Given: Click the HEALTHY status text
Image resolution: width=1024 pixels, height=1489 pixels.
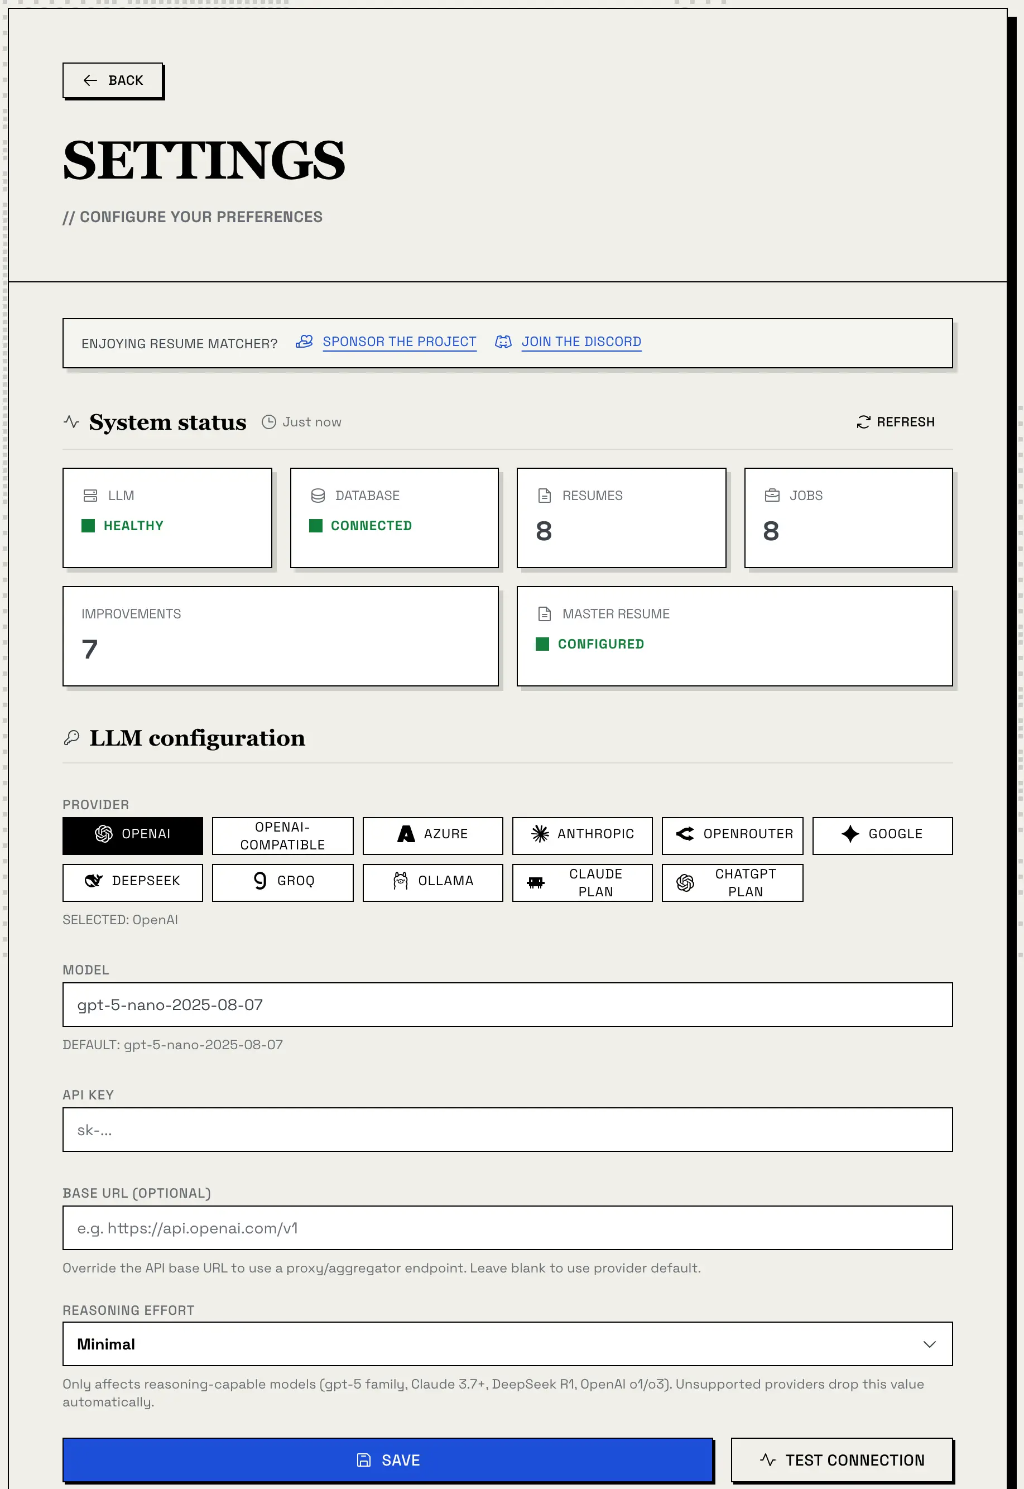Looking at the screenshot, I should [133, 526].
